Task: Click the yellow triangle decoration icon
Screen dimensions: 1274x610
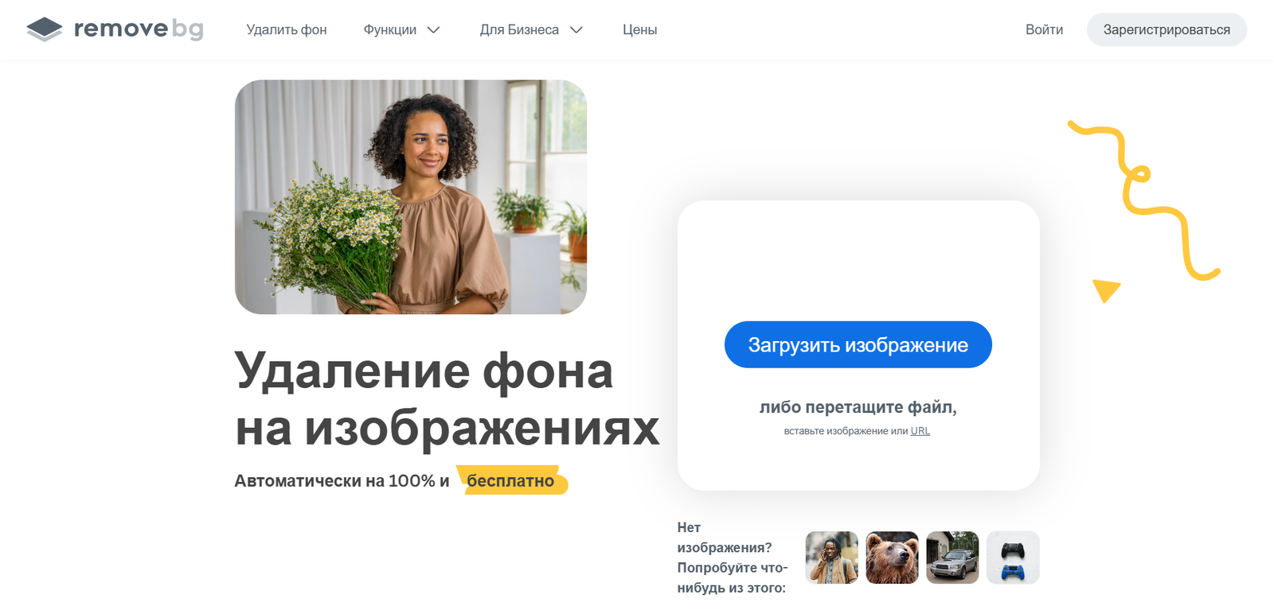Action: (x=1106, y=290)
